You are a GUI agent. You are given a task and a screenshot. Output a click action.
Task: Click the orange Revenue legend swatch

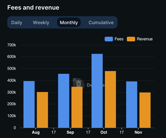click(x=131, y=39)
